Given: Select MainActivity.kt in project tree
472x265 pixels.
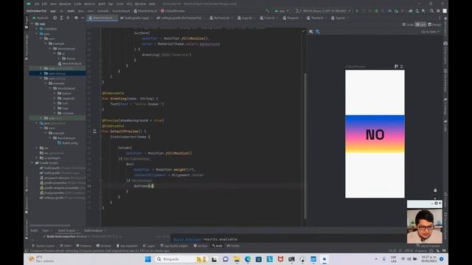Looking at the screenshot, I should click(69, 63).
